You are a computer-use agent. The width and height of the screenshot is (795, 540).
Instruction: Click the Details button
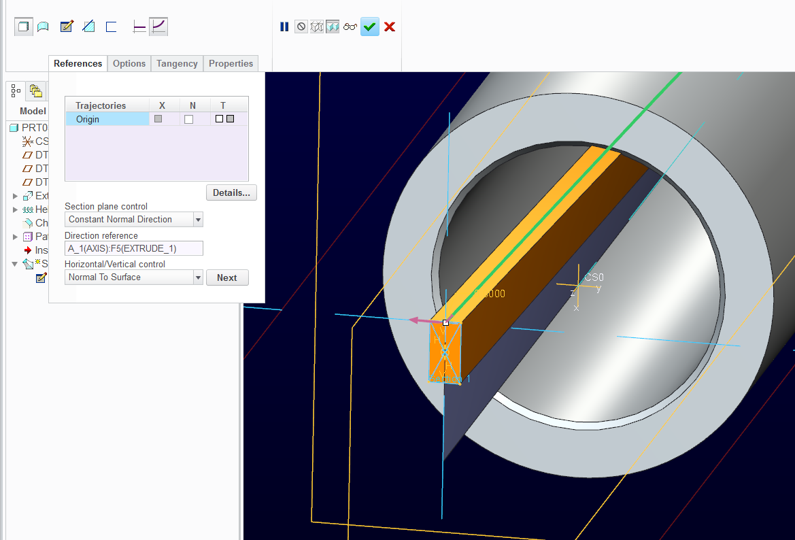231,192
